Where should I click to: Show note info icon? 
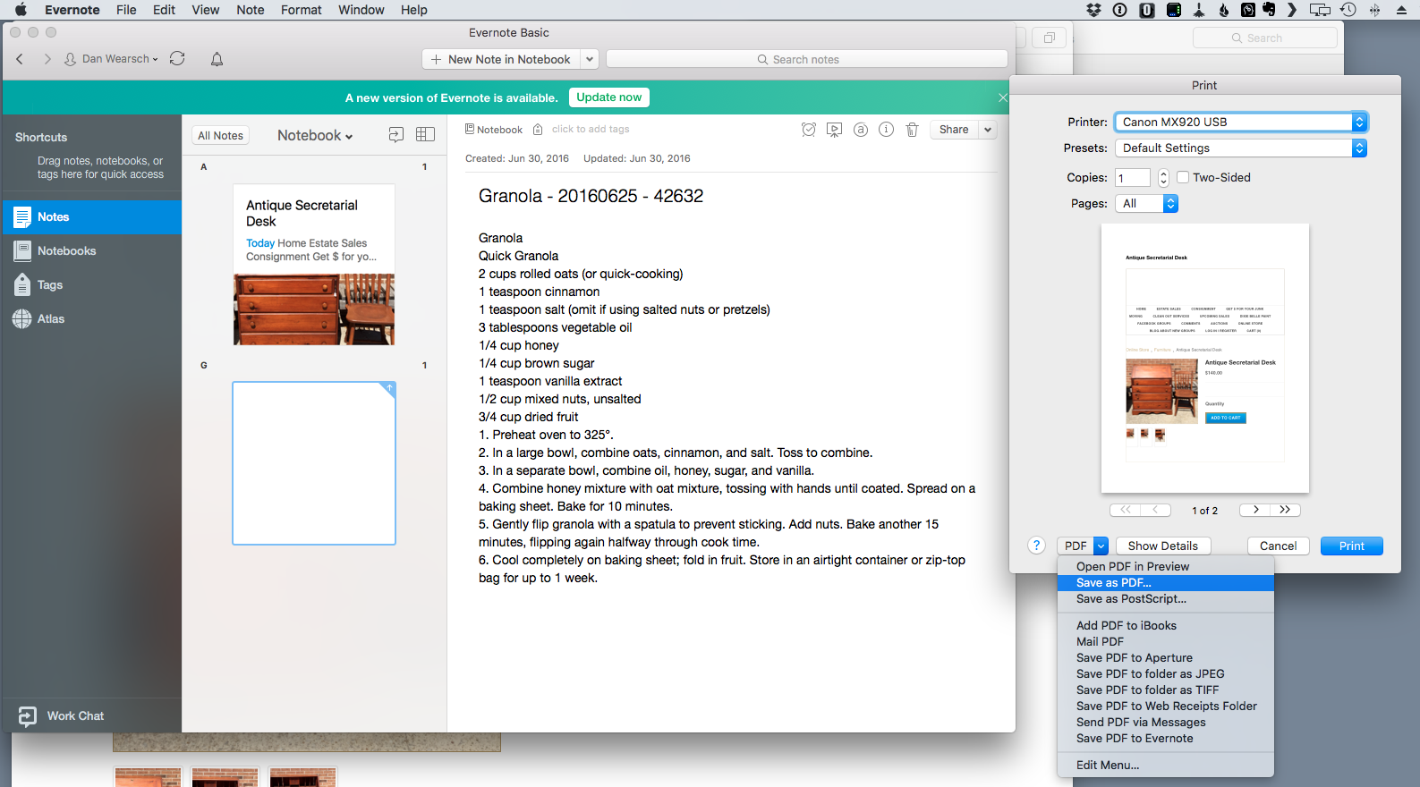click(x=887, y=130)
